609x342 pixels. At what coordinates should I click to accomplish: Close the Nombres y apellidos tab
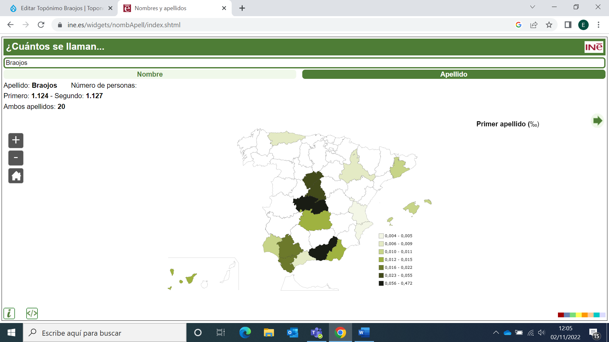click(224, 8)
